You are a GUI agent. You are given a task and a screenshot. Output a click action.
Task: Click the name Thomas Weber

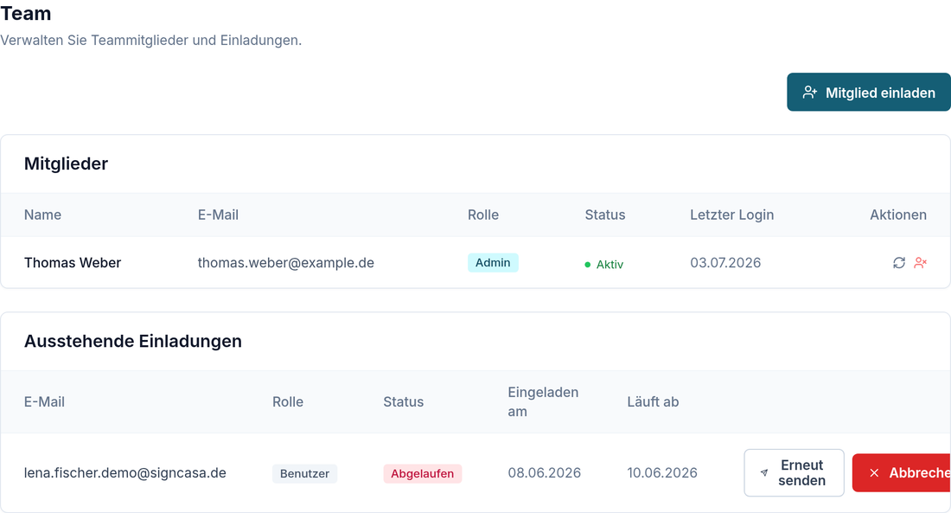coord(73,263)
